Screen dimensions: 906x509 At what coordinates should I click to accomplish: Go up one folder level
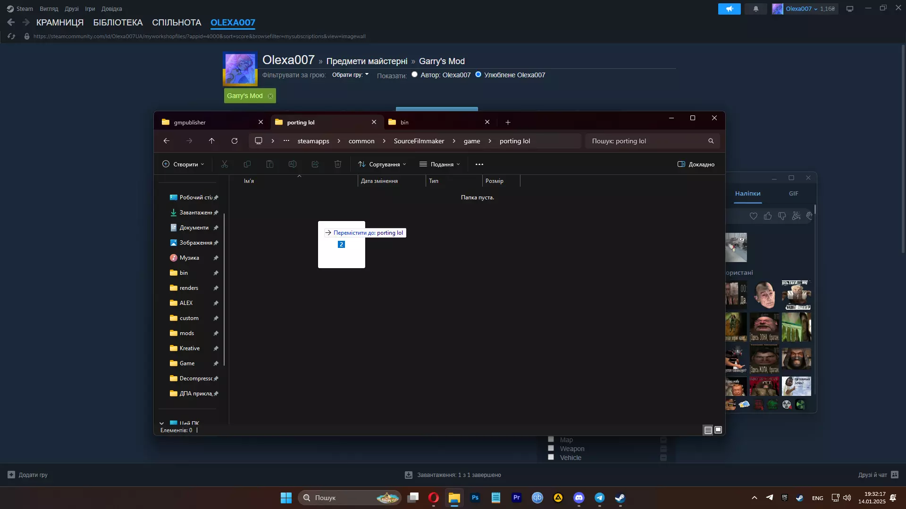212,141
